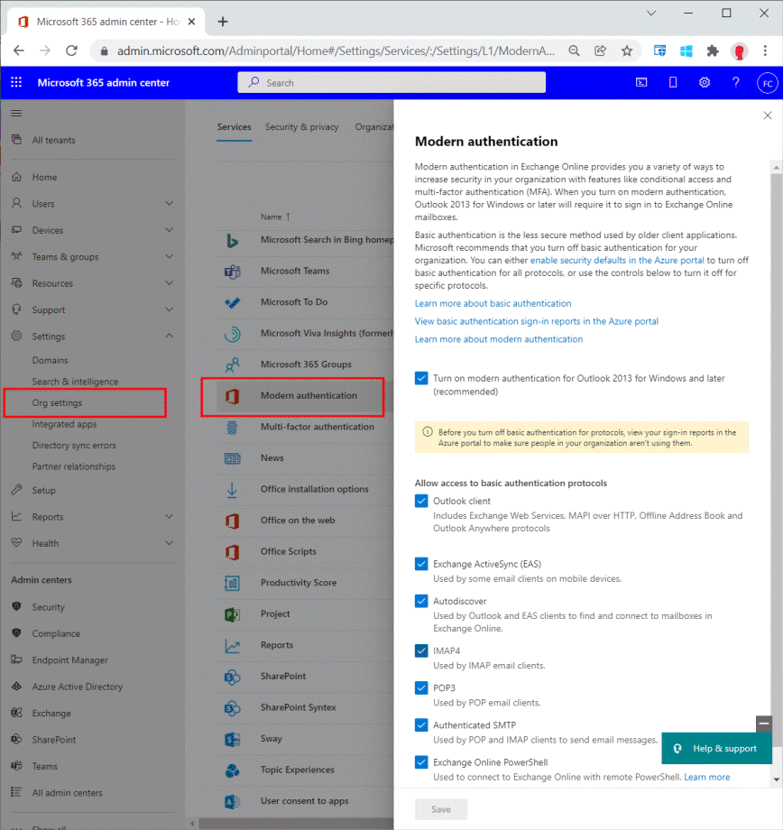This screenshot has height=830, width=783.
Task: Click the Microsoft Viva Insights icon
Action: point(233,334)
